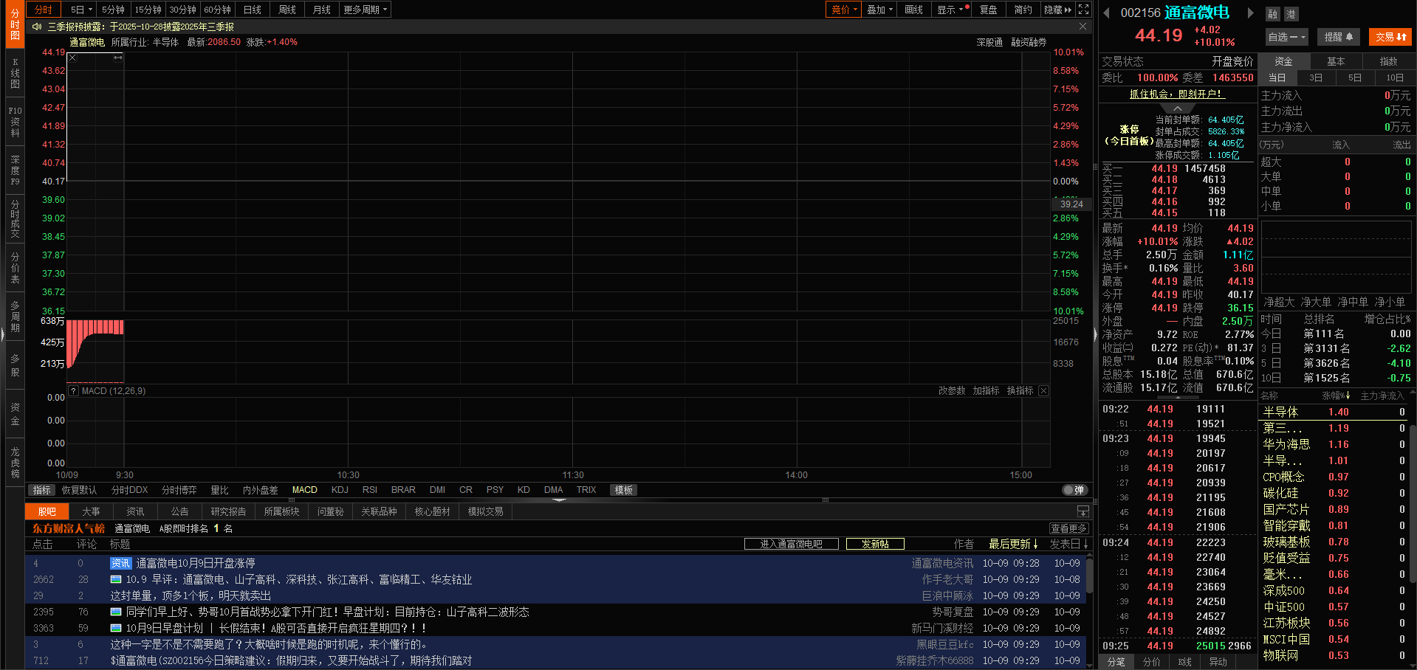Switch to the 公告 announcements tab
Screen dimensions: 1417x670
tap(179, 511)
